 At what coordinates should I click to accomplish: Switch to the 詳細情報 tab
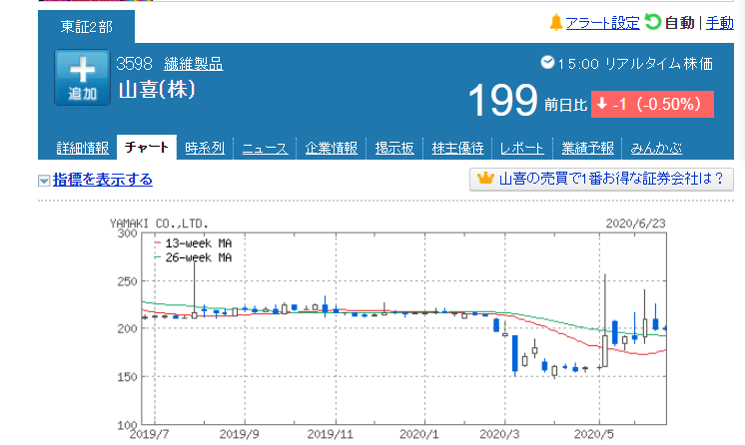pos(83,149)
